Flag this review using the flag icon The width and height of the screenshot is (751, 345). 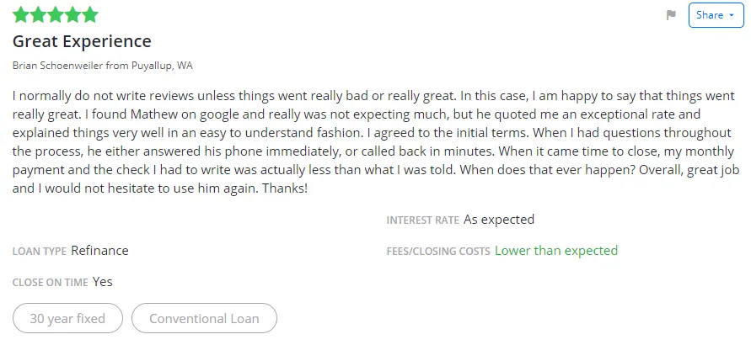pyautogui.click(x=672, y=15)
